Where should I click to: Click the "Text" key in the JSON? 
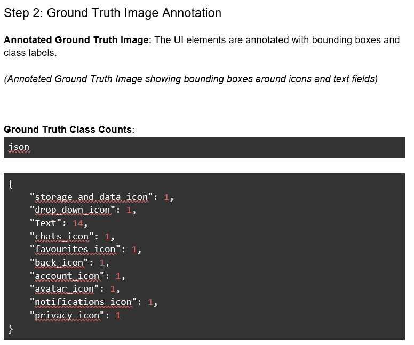[49, 223]
